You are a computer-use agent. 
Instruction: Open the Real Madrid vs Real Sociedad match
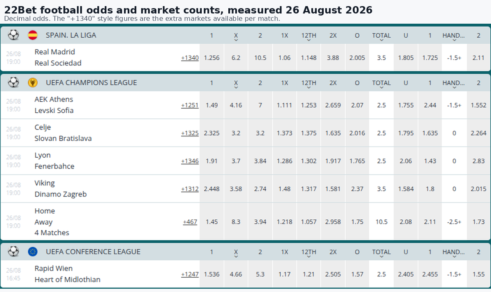pyautogui.click(x=58, y=58)
